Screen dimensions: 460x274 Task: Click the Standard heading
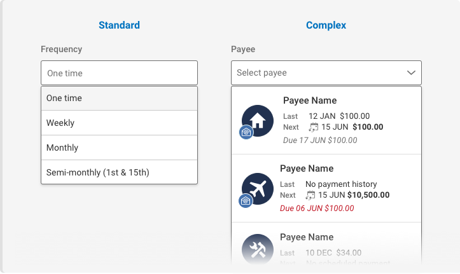coord(119,25)
